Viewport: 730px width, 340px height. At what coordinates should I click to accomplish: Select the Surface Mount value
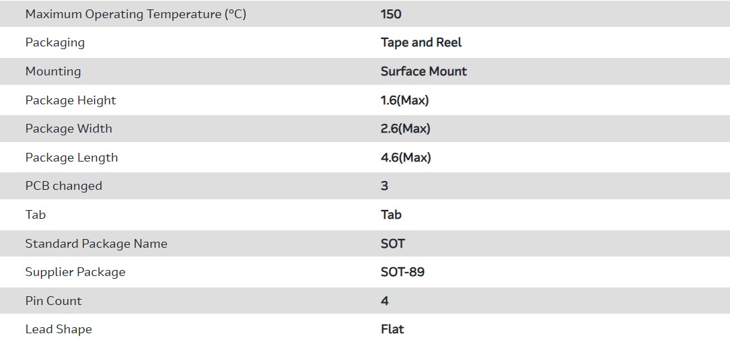click(x=424, y=71)
